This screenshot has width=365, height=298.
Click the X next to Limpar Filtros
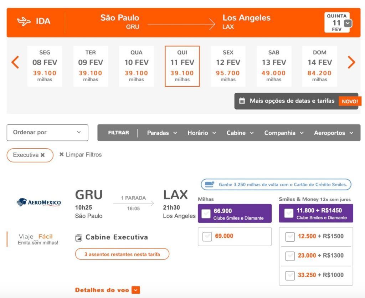61,154
